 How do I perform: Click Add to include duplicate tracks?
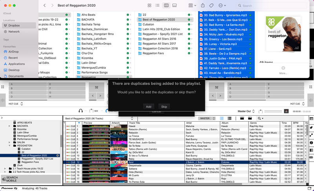pyautogui.click(x=148, y=107)
